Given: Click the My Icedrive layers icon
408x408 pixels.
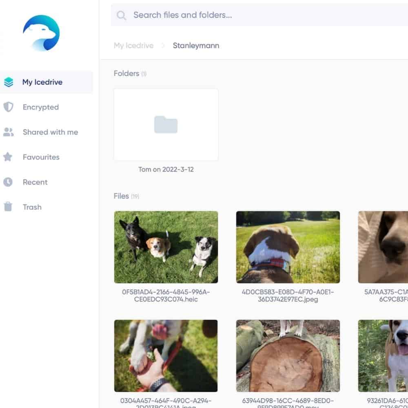Looking at the screenshot, I should pos(9,82).
